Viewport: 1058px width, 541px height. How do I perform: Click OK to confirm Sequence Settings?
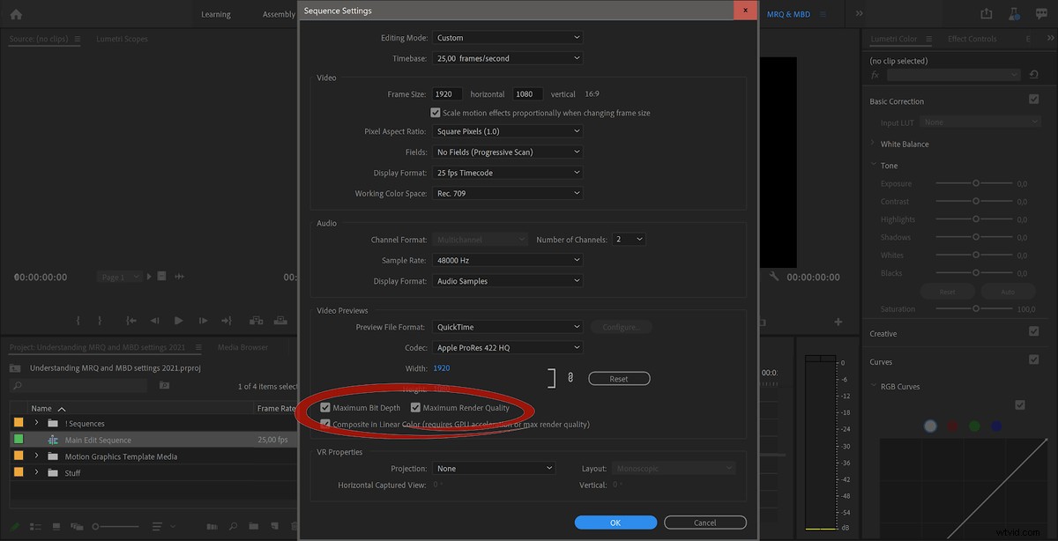tap(615, 522)
